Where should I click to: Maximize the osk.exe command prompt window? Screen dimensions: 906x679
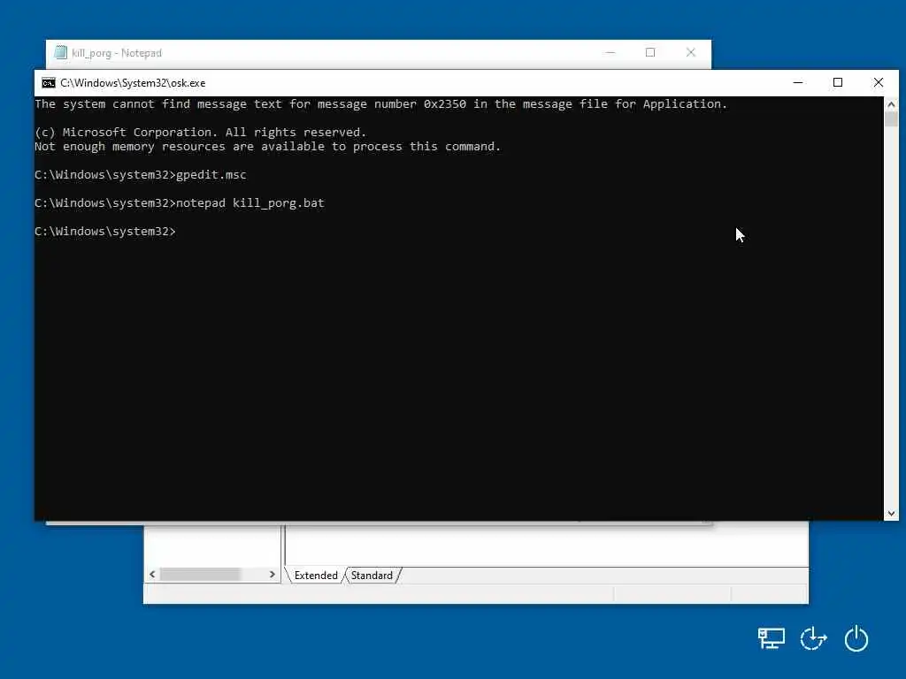click(838, 82)
